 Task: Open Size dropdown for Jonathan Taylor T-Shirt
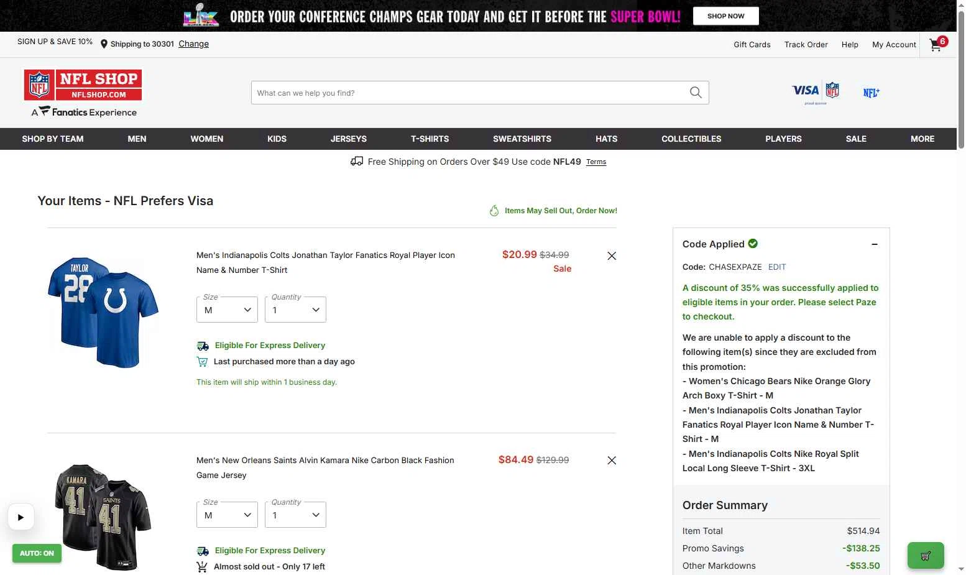tap(227, 310)
